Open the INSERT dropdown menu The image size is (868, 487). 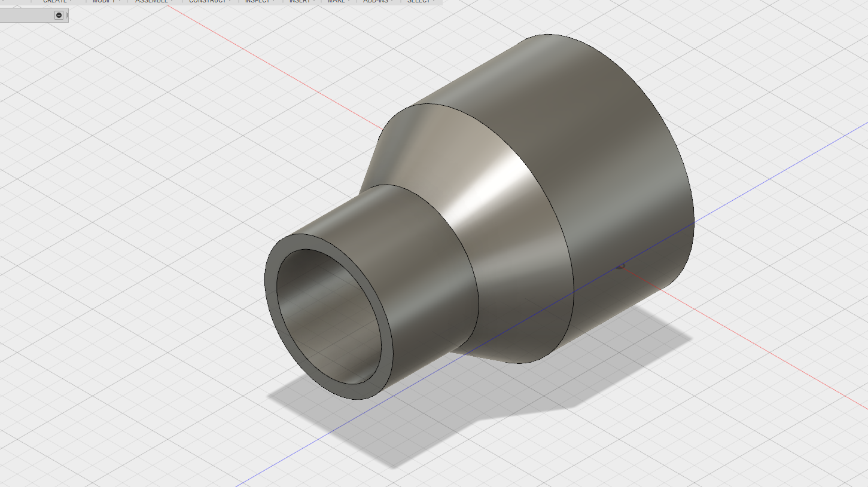(x=303, y=2)
